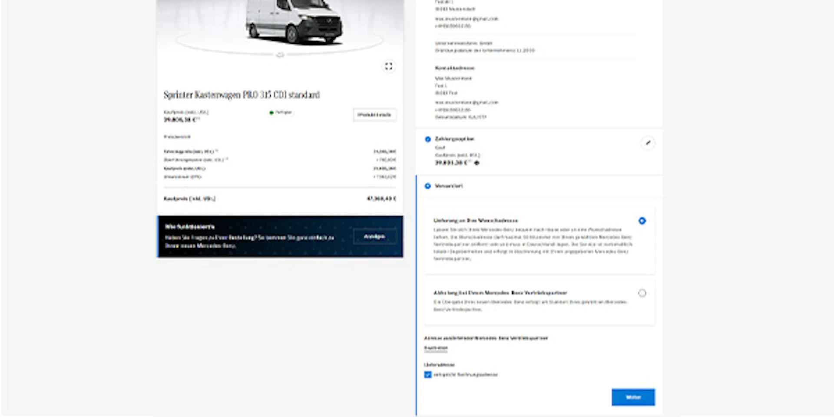Click the Sprinter Kastenwagen PRO 315 CDI title
The width and height of the screenshot is (834, 417).
coord(242,95)
